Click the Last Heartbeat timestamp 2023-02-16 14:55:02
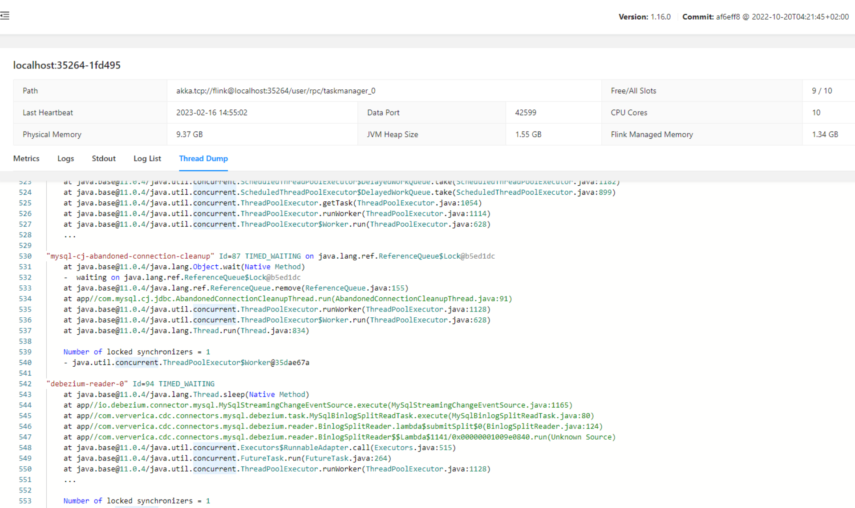This screenshot has width=855, height=508. coord(212,112)
